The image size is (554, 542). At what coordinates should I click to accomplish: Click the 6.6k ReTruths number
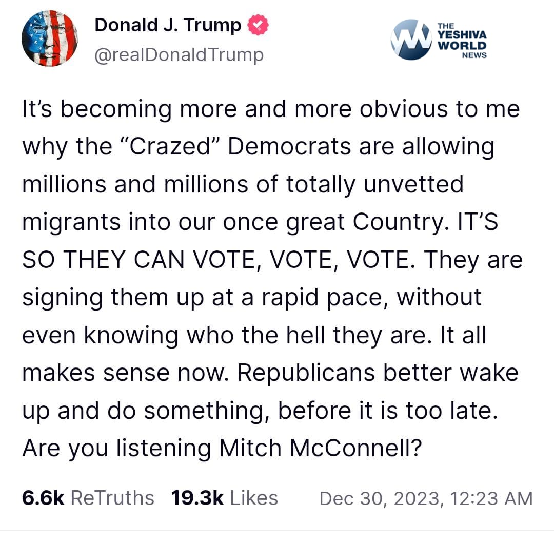click(43, 498)
